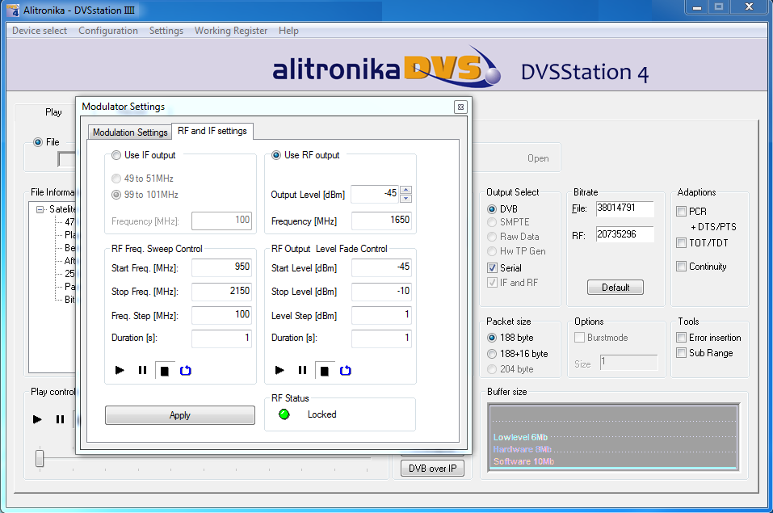The width and height of the screenshot is (773, 513).
Task: Toggle loop for RF frequency sweep
Action: tap(185, 370)
